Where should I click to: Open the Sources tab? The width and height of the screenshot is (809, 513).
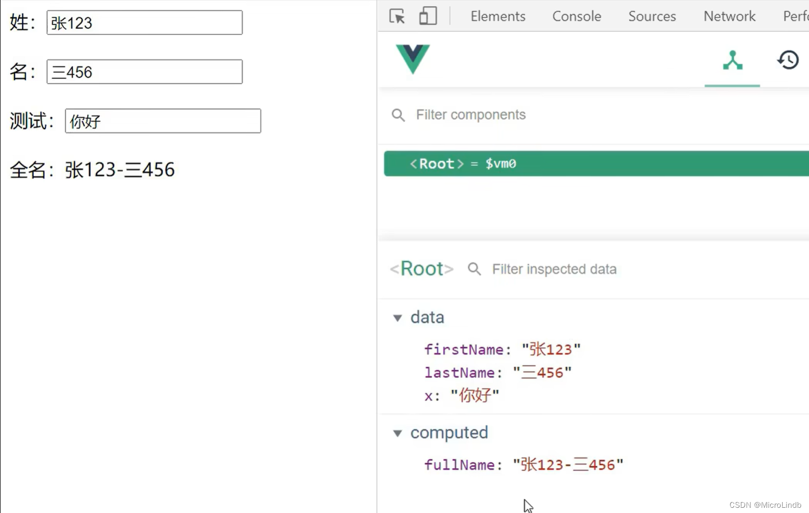652,16
